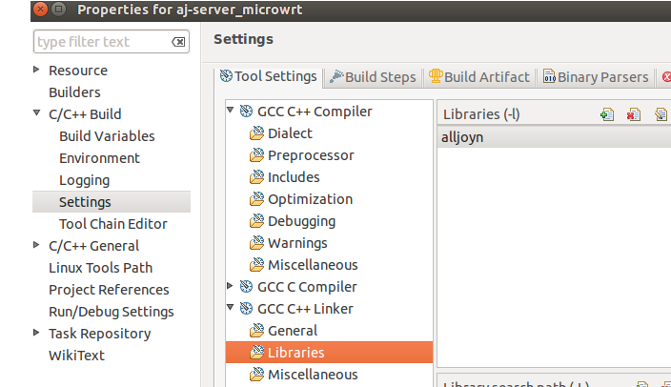The height and width of the screenshot is (387, 671).
Task: Open the Preprocessor settings
Action: pyautogui.click(x=311, y=155)
